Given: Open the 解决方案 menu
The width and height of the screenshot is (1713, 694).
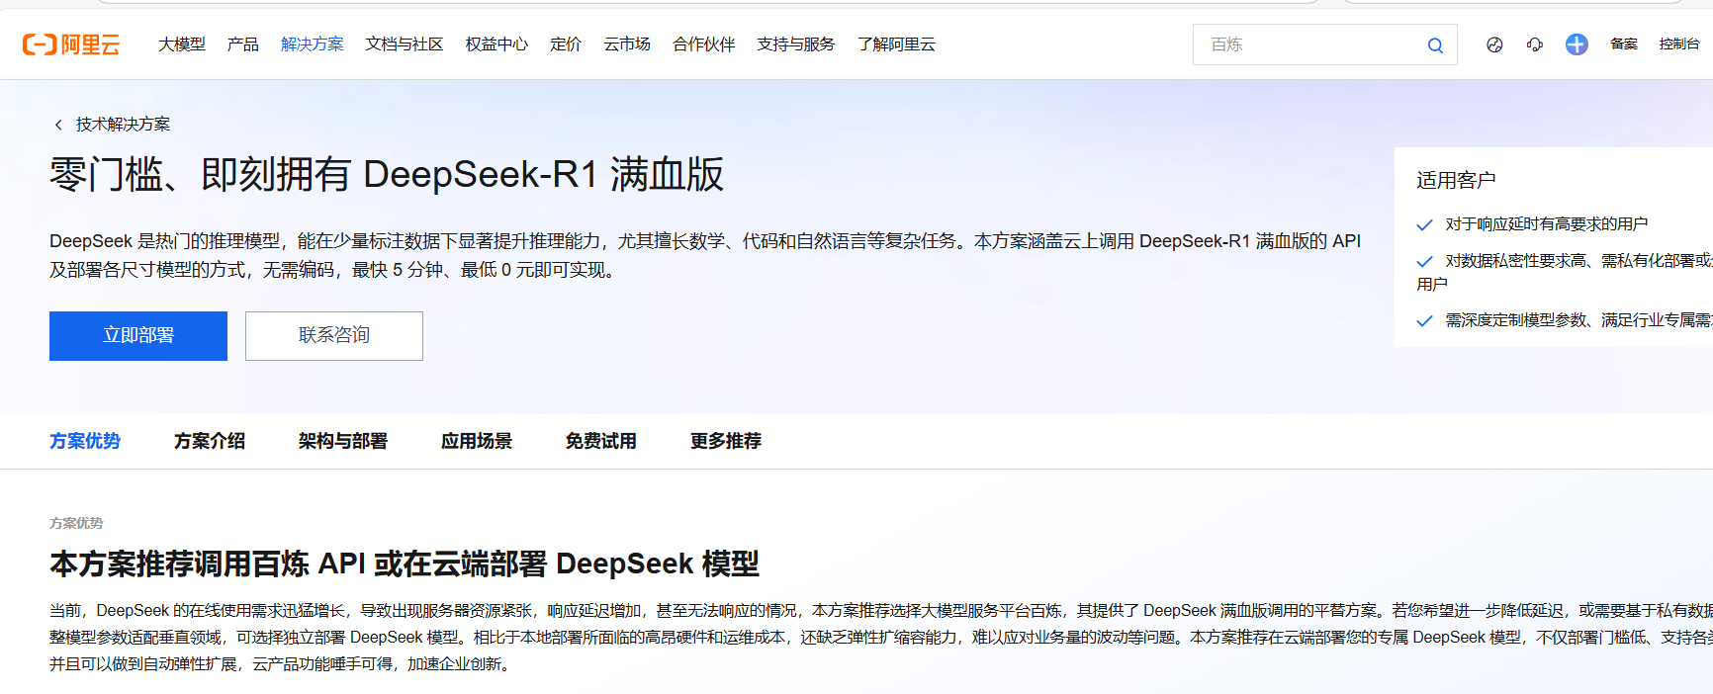Looking at the screenshot, I should click(x=313, y=44).
